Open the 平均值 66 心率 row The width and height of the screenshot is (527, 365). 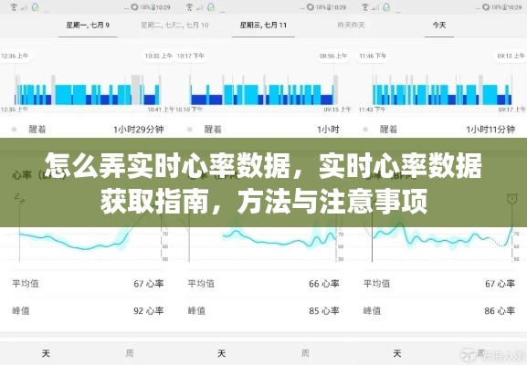point(263,284)
